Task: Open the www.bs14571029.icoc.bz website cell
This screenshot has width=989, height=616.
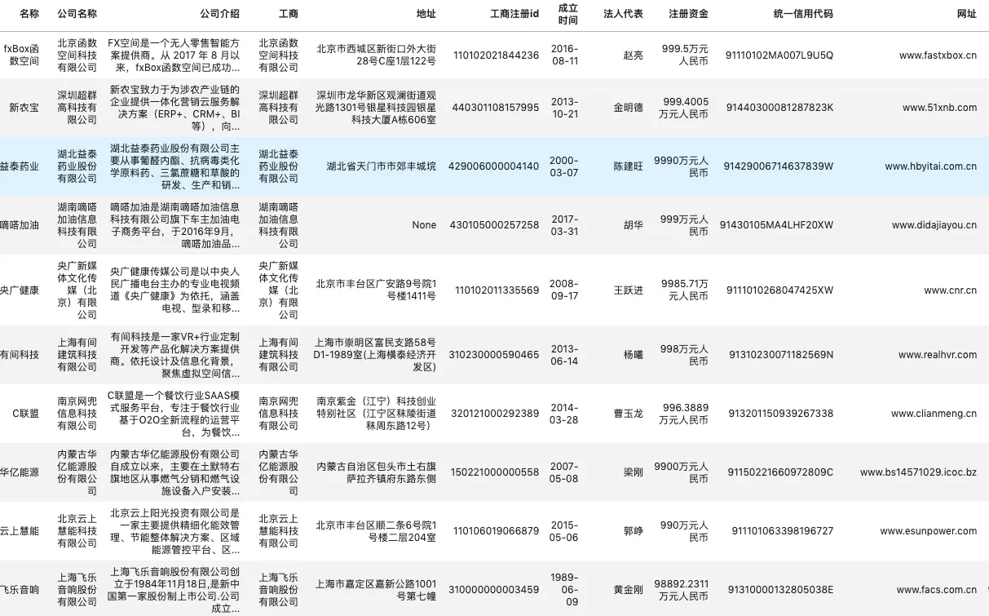Action: [918, 472]
